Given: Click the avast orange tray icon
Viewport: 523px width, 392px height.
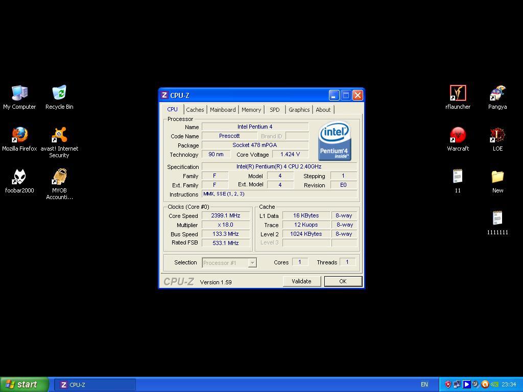Looking at the screenshot, I should click(485, 385).
